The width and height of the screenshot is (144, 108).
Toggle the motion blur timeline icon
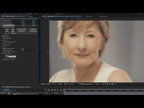pos(58,90)
